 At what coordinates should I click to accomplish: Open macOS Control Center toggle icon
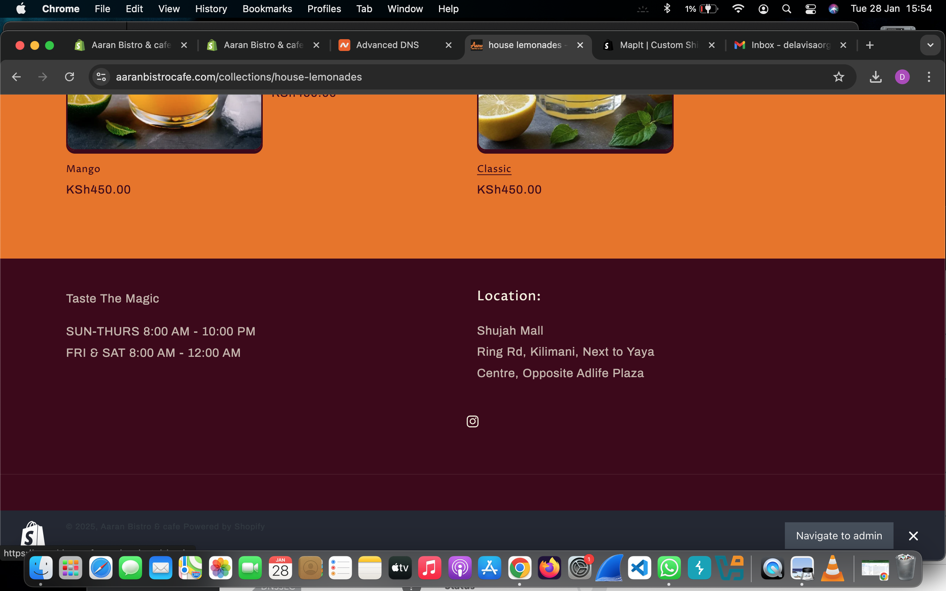[x=810, y=9]
